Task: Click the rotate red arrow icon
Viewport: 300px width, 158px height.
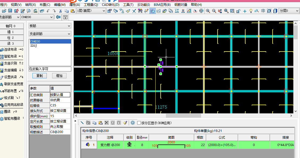Action: (x=195, y=11)
